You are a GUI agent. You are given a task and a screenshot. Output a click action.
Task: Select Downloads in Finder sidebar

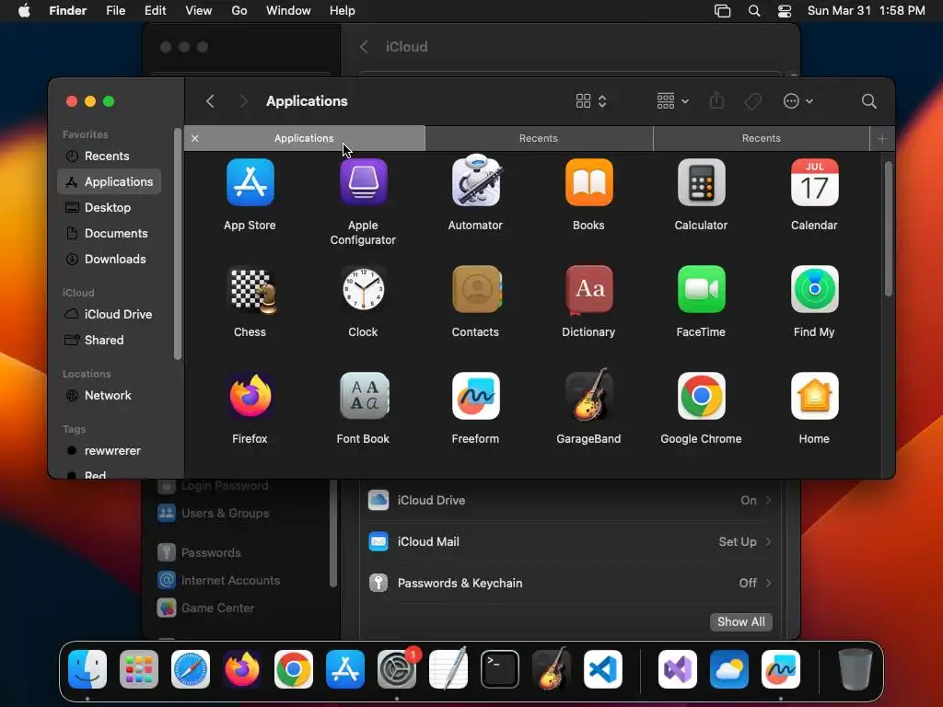tap(109, 259)
